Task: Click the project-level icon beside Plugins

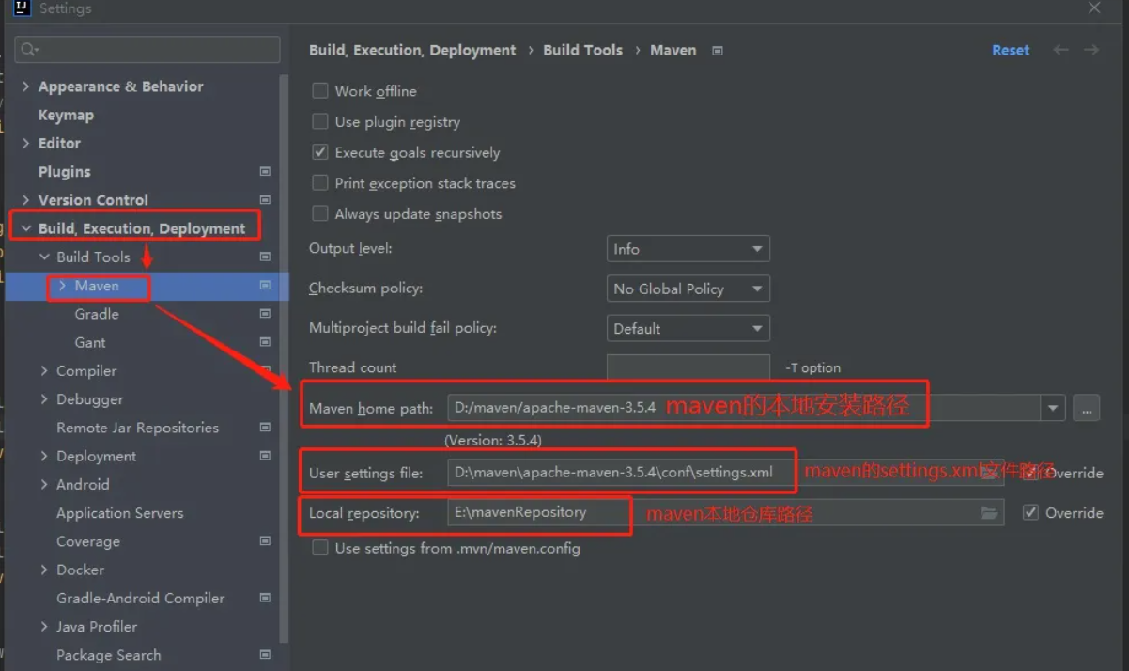Action: click(265, 172)
